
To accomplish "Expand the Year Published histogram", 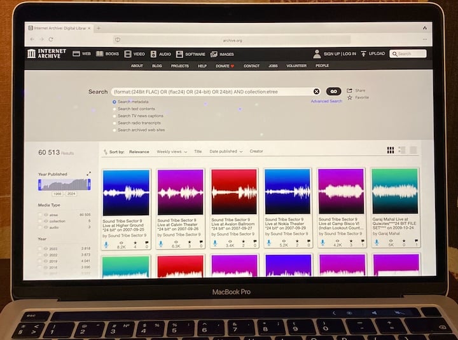I will 89,173.
